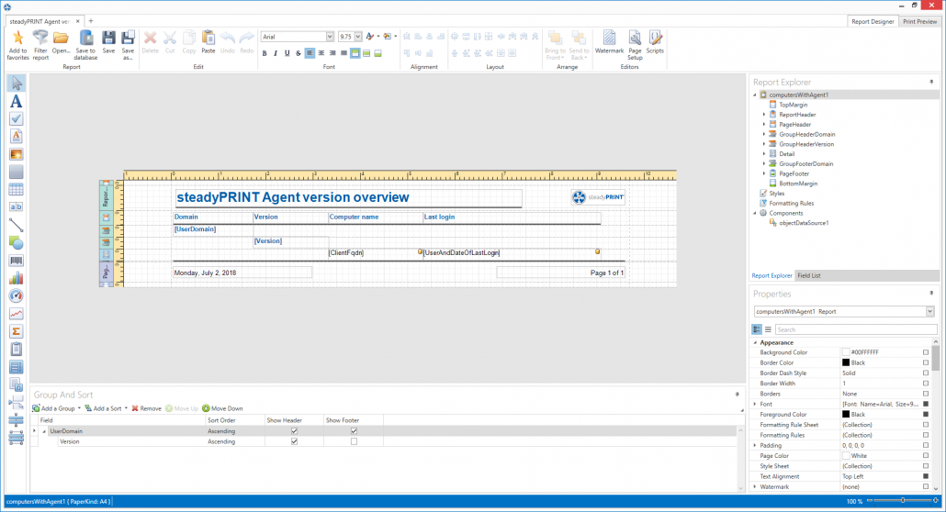This screenshot has height=512, width=946.
Task: Open the font size dropdown showing 9.75
Action: pyautogui.click(x=358, y=37)
